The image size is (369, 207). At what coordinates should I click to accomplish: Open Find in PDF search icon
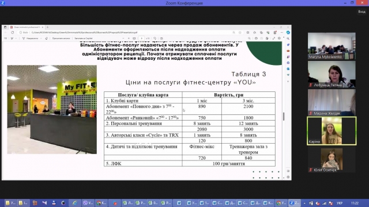(249, 39)
